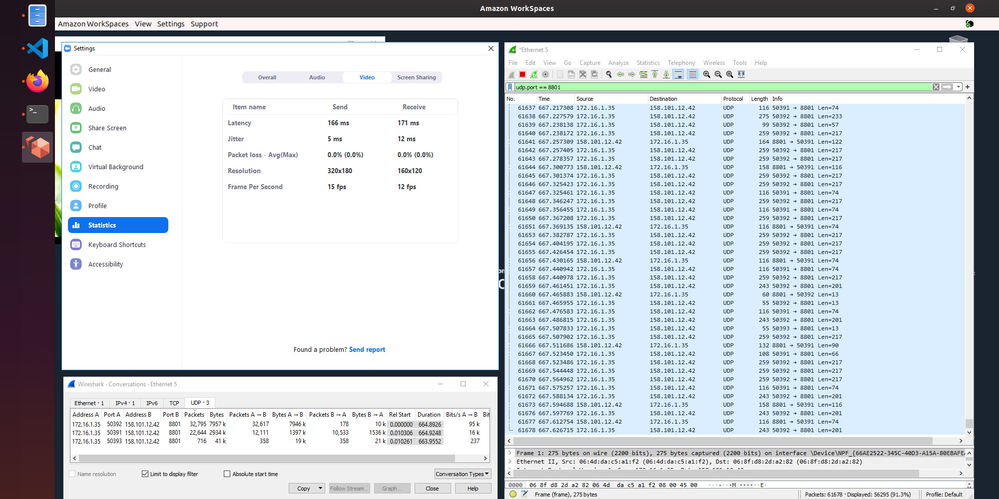
Task: Open Keyboard Shortcuts settings
Action: click(118, 245)
